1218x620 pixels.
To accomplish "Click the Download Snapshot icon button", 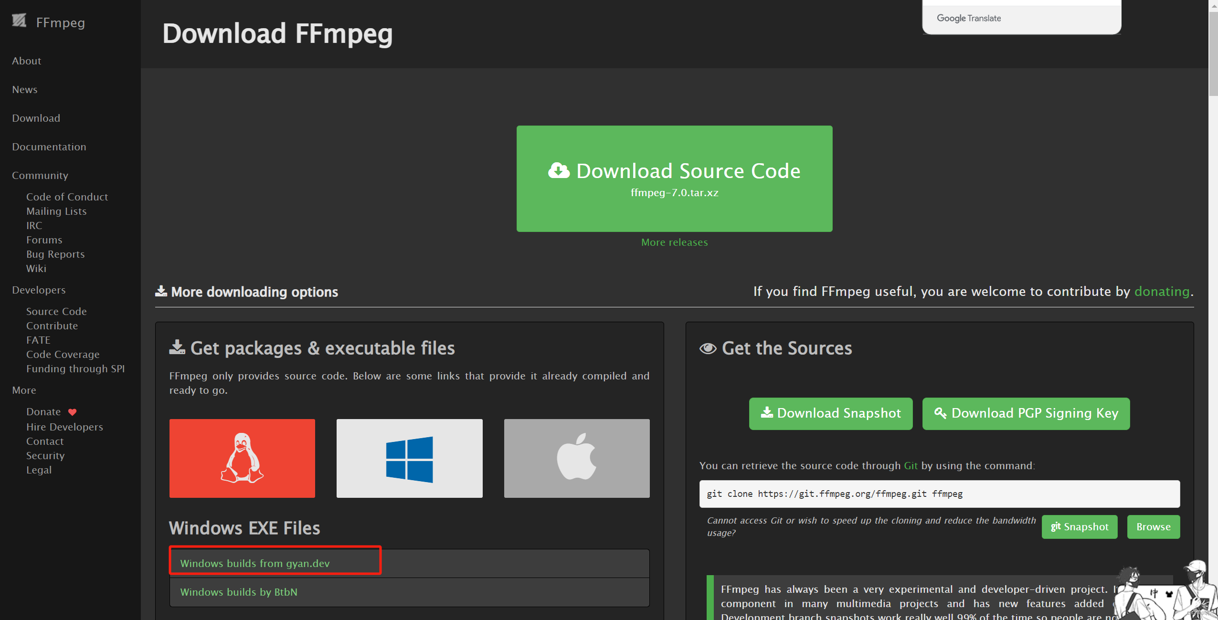I will pyautogui.click(x=830, y=413).
